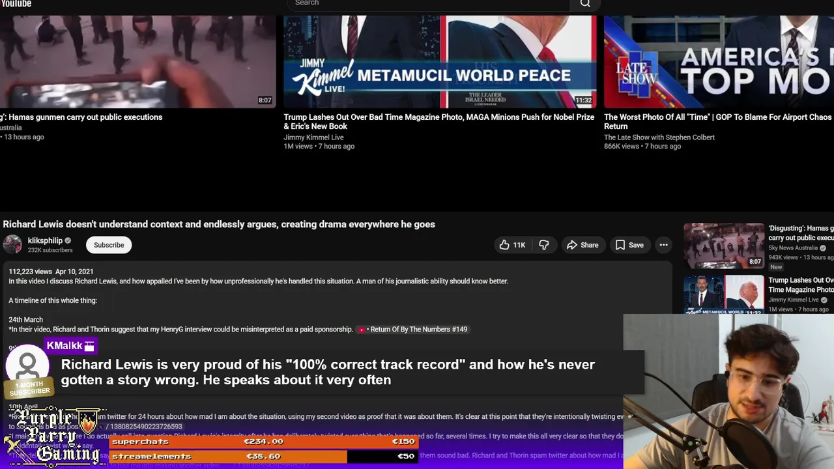Screen dimensions: 834x469
Task: Play the Hamas gunmen public executions thumbnail
Action: (137, 62)
